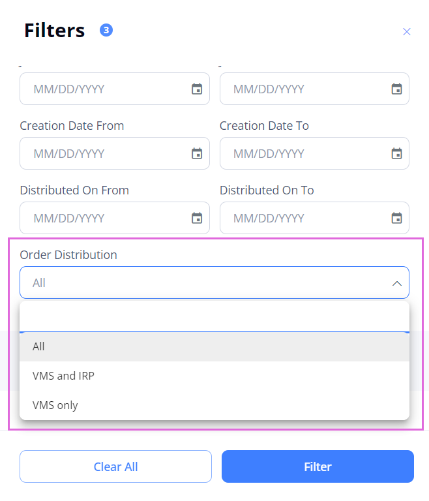429x501 pixels.
Task: Click the Clear All button
Action: point(115,466)
